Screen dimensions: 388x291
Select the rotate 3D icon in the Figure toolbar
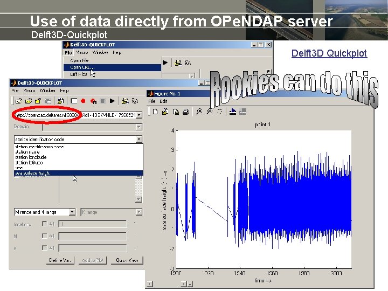coord(219,112)
